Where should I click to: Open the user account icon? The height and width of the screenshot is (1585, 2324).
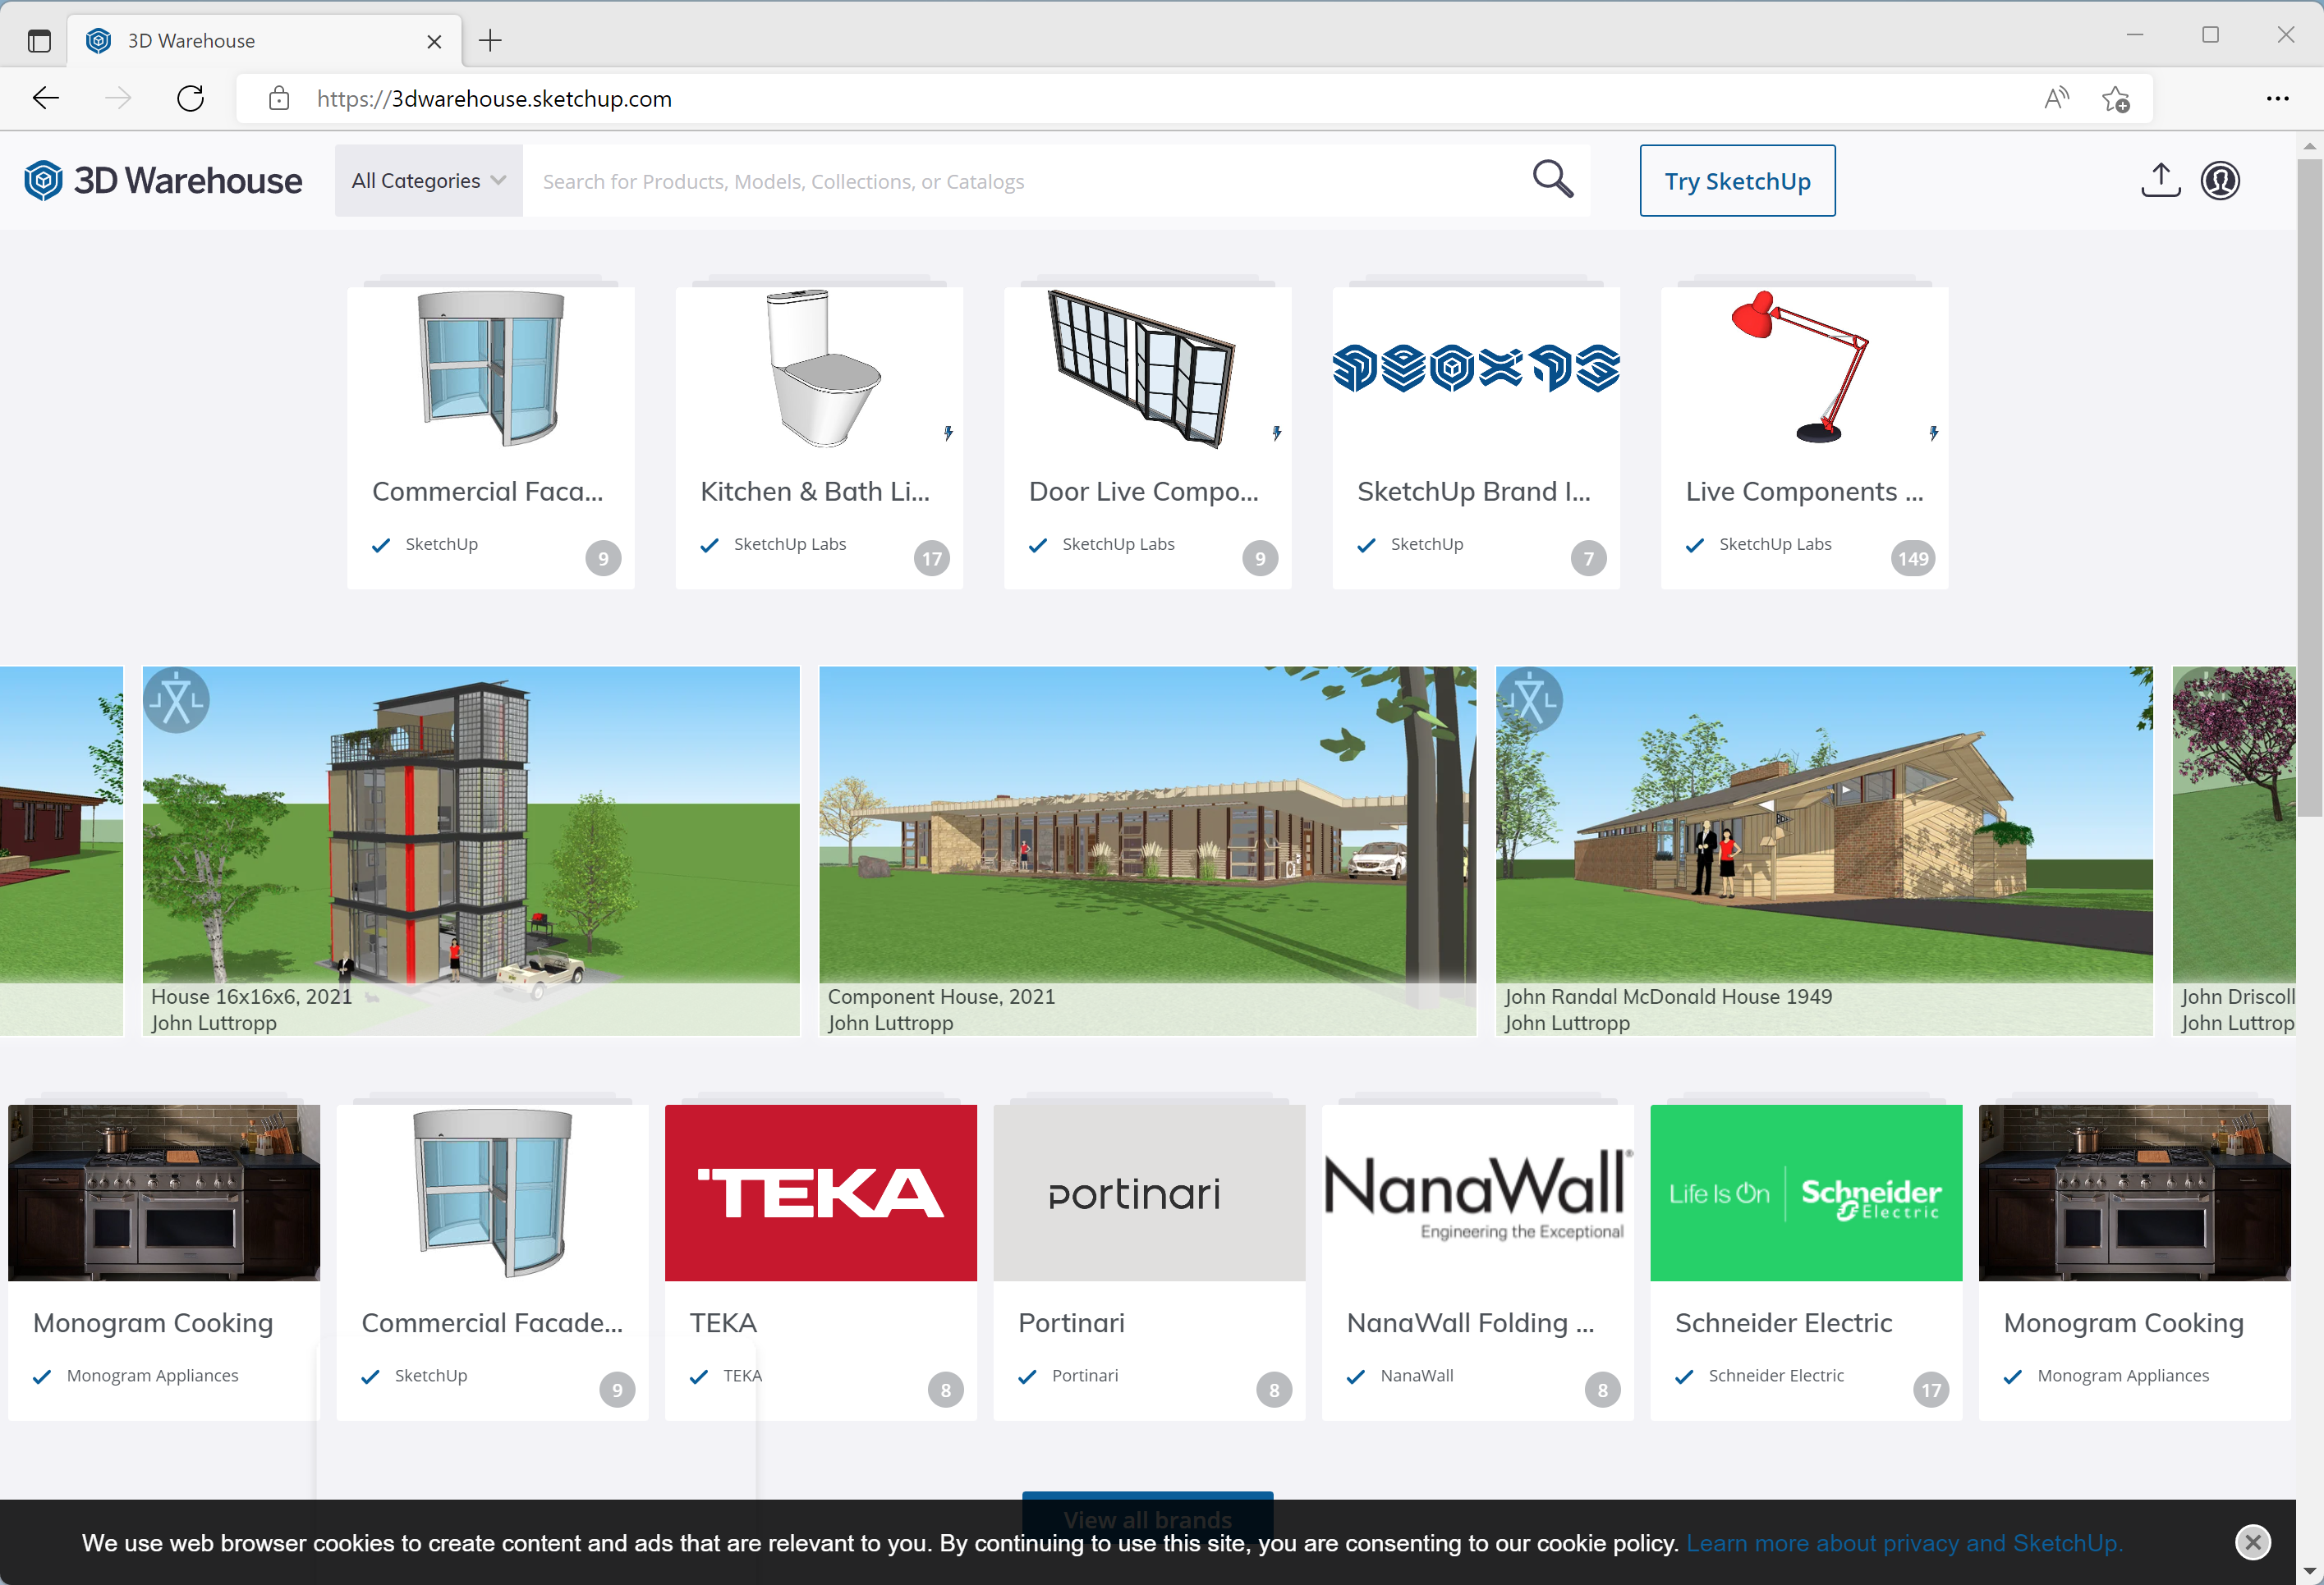point(2220,180)
